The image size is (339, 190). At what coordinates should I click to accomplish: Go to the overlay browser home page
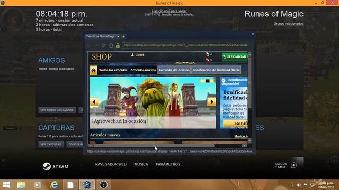coord(111,45)
